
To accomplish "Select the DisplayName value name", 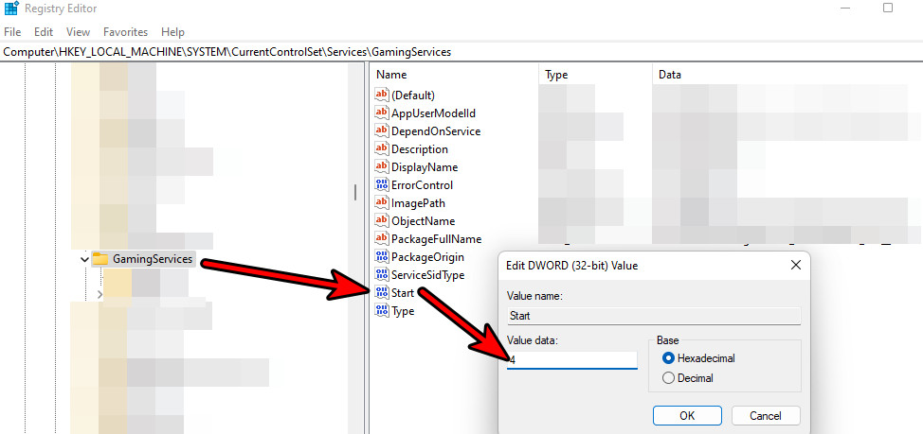I will click(x=425, y=166).
